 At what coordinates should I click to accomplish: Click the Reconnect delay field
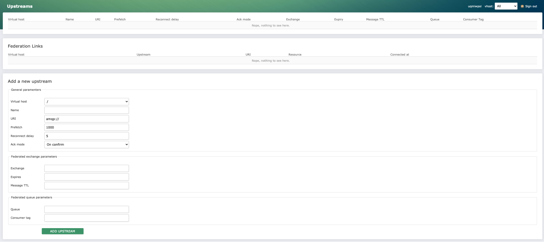pyautogui.click(x=87, y=136)
